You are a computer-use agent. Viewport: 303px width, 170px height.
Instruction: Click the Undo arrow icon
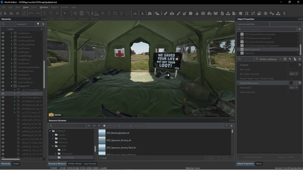(x=31, y=13)
